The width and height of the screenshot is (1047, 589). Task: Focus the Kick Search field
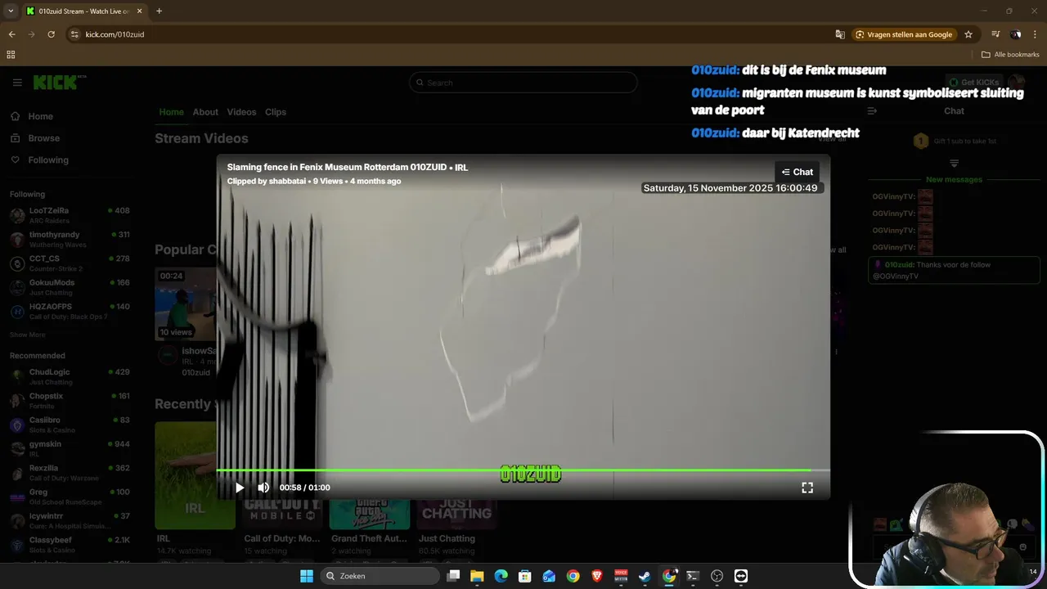coord(523,83)
